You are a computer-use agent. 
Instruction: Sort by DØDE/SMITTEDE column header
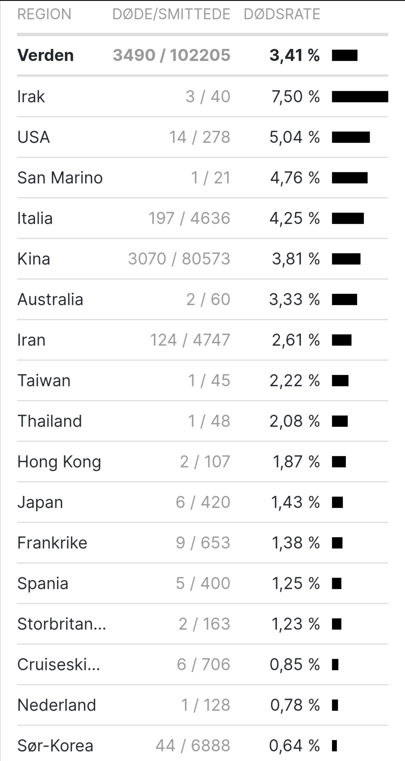[x=171, y=14]
